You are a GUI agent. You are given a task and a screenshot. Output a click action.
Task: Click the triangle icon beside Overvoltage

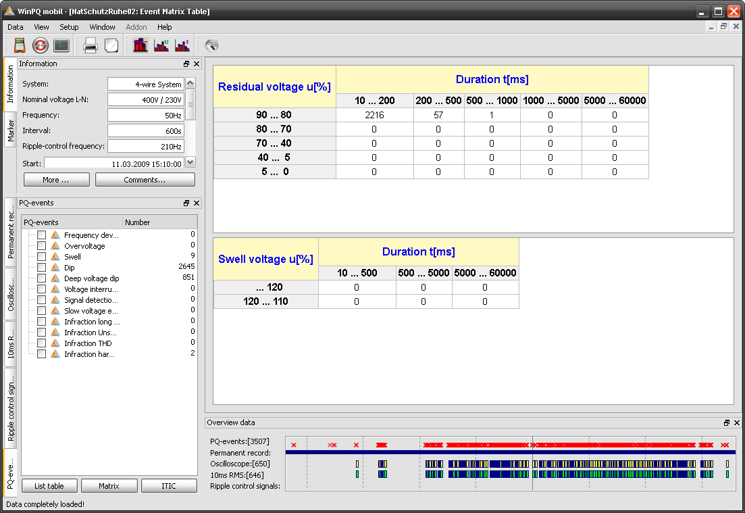[55, 246]
